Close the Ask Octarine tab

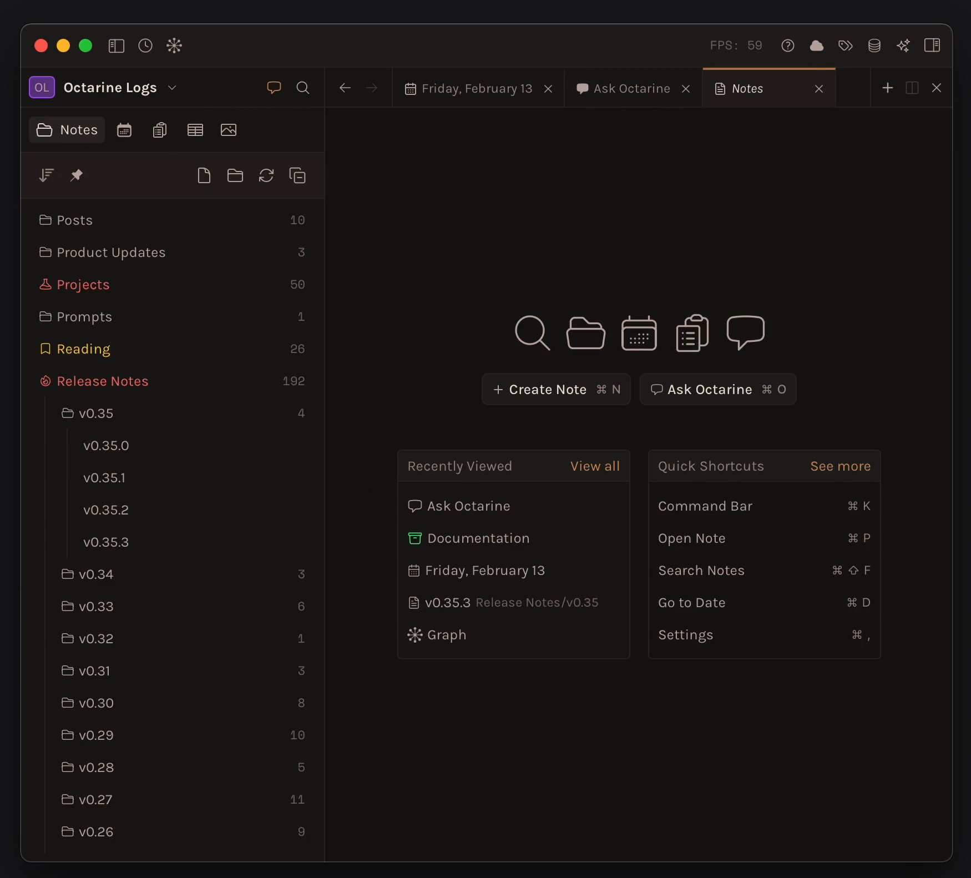pyautogui.click(x=686, y=89)
